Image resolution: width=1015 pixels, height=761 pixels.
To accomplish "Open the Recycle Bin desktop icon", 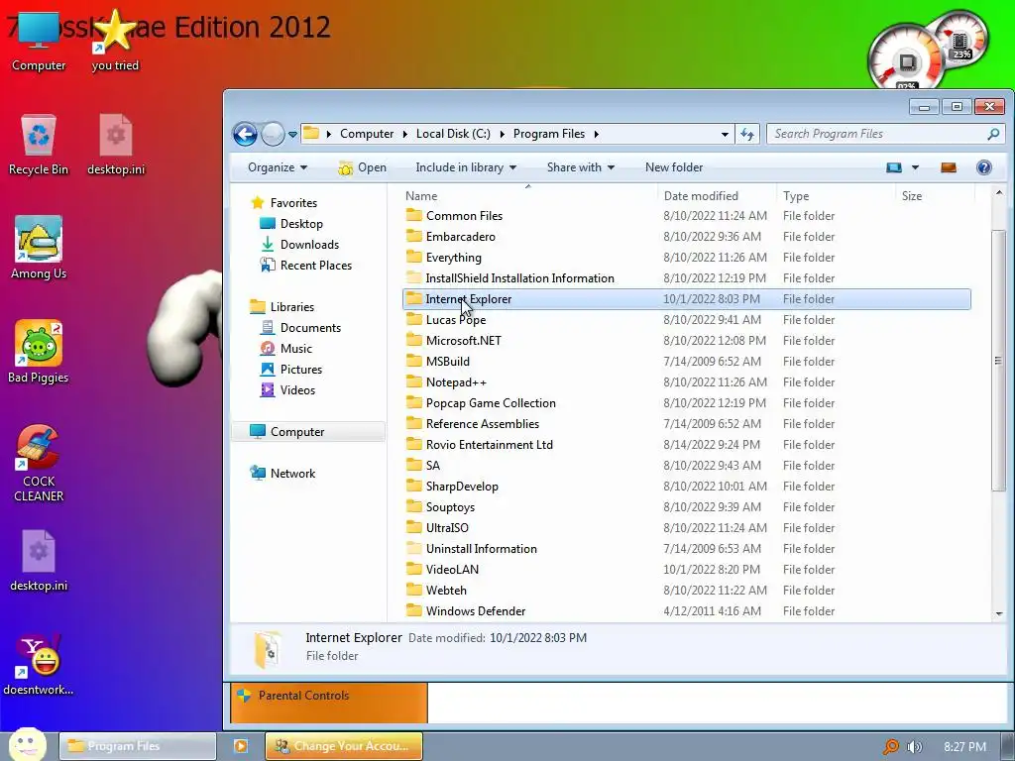I will click(39, 145).
